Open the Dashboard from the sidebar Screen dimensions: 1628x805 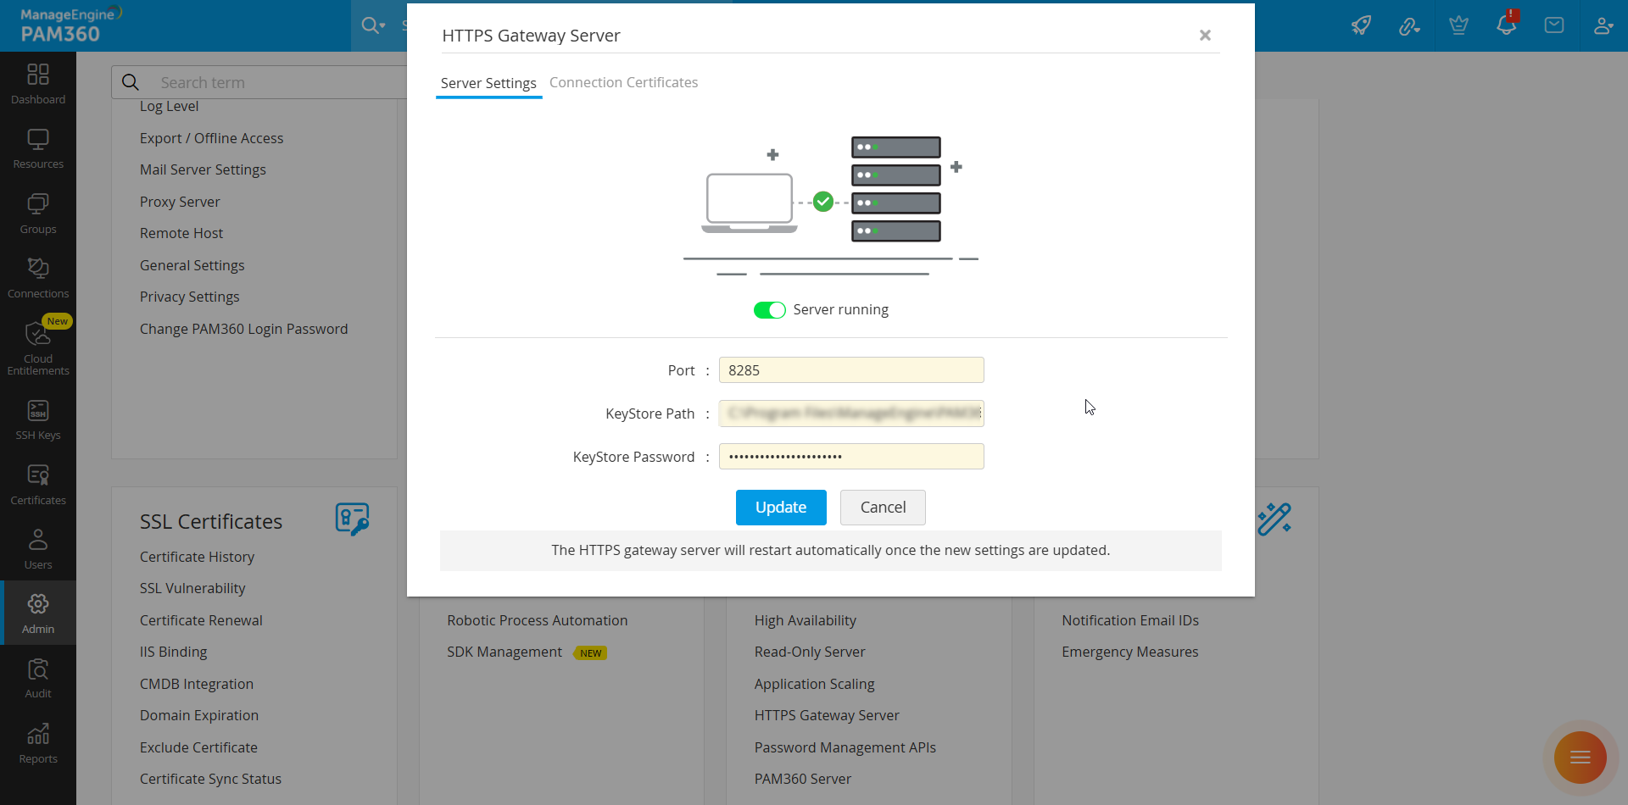coord(37,82)
